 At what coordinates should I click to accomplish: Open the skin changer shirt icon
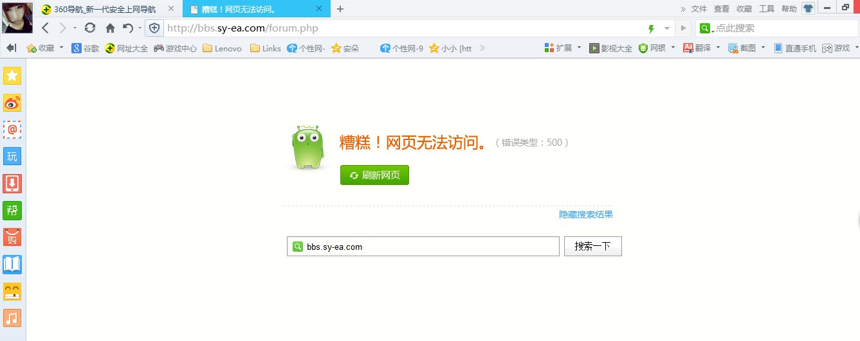click(808, 8)
